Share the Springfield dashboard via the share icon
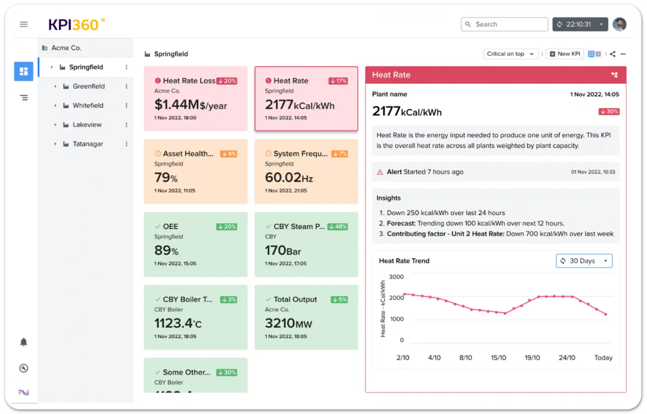 [612, 53]
